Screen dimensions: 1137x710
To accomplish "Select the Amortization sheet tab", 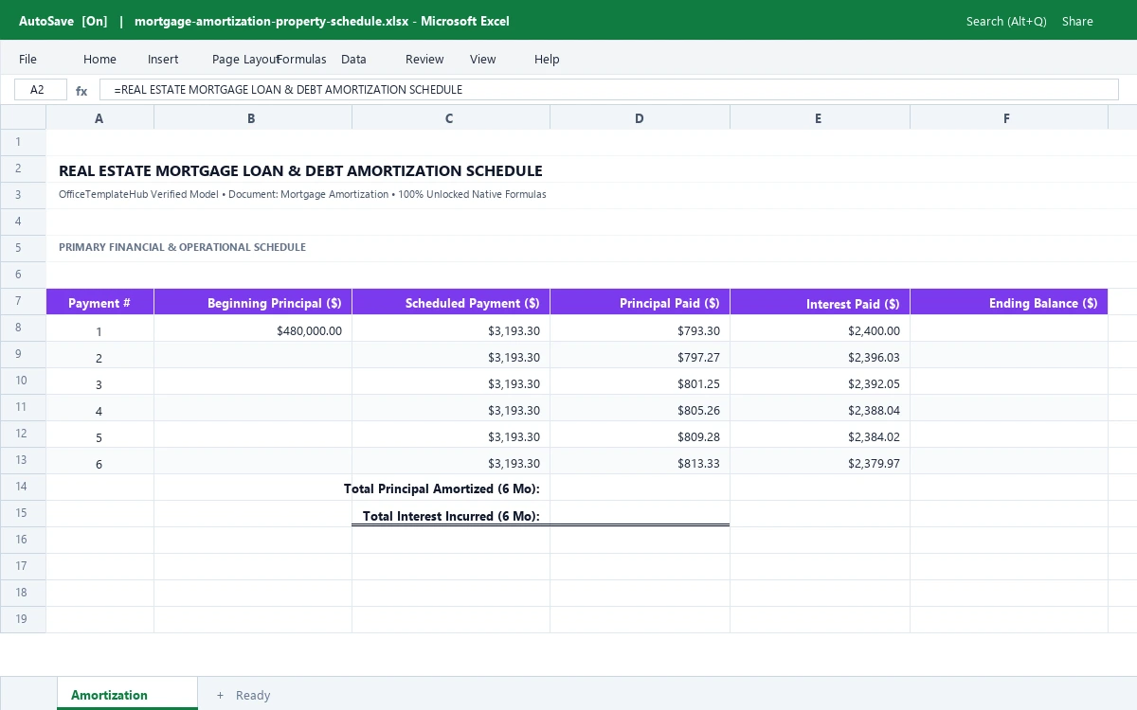I will pyautogui.click(x=127, y=694).
